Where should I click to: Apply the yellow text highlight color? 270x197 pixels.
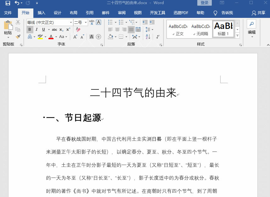(x=40, y=37)
